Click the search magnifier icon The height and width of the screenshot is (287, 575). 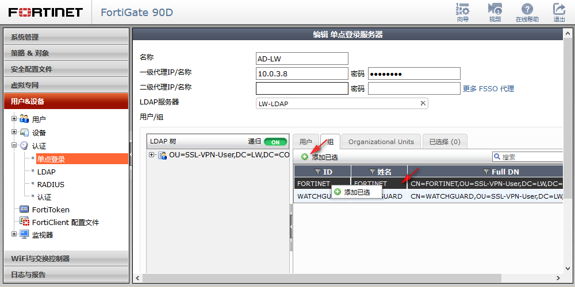(497, 157)
